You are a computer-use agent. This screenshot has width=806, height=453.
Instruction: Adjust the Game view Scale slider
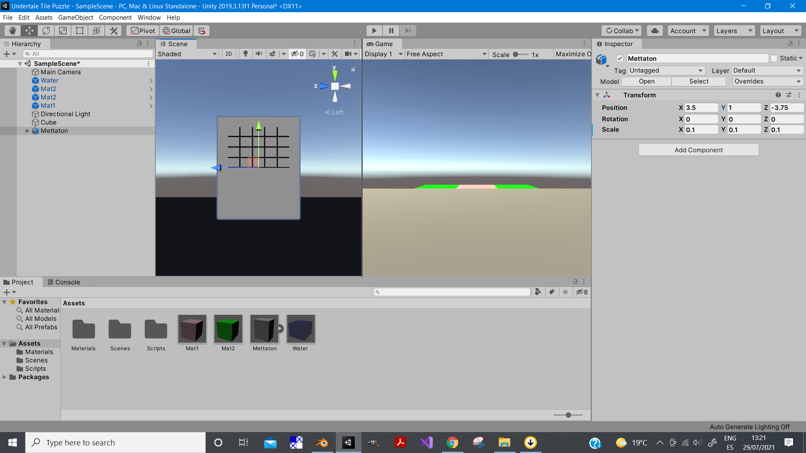[x=521, y=54]
